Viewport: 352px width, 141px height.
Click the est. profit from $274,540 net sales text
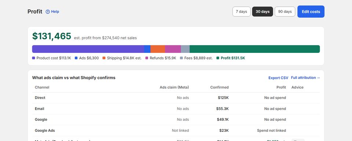click(x=105, y=38)
